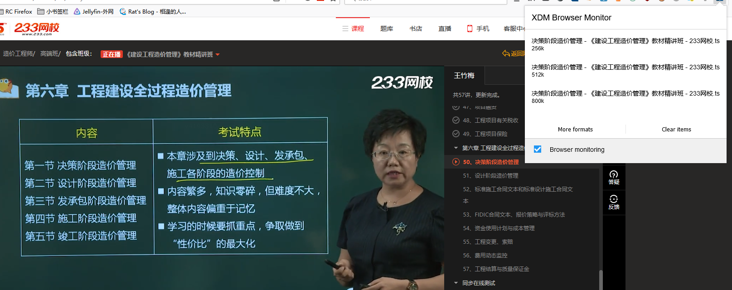Viewport: 732px width, 290px height.
Task: Click the 返回 back arrow link
Action: point(513,53)
